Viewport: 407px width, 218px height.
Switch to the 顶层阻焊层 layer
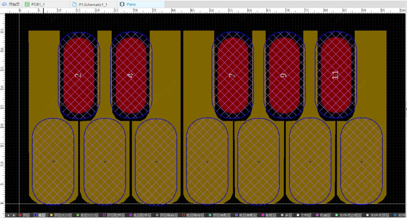point(115,215)
